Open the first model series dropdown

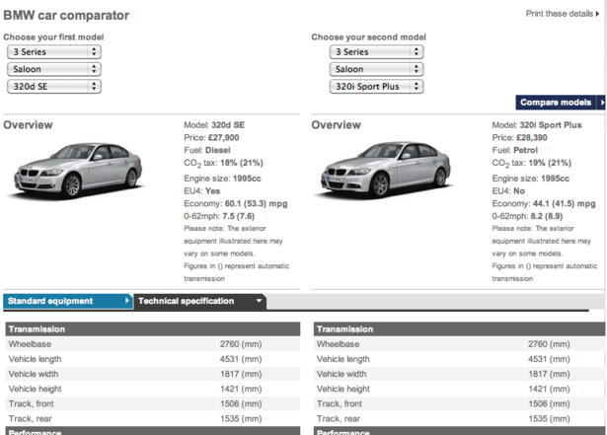pyautogui.click(x=54, y=52)
